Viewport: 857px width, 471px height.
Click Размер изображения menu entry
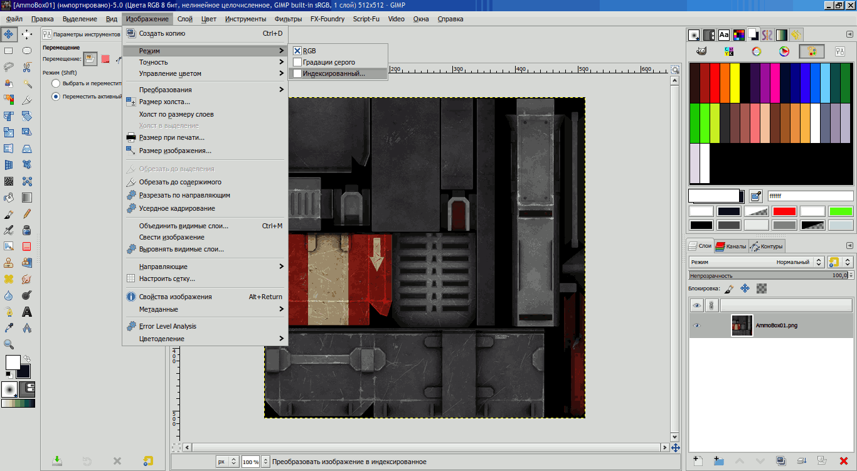point(205,151)
